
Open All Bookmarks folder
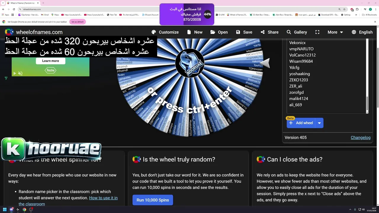pos(370,15)
